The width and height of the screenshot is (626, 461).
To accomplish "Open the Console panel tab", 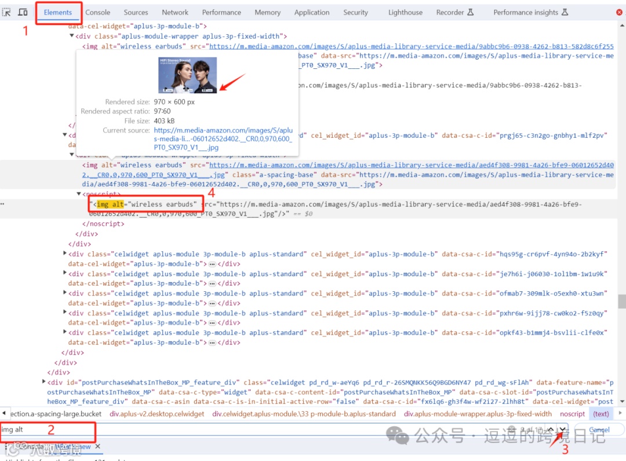I will pyautogui.click(x=98, y=12).
